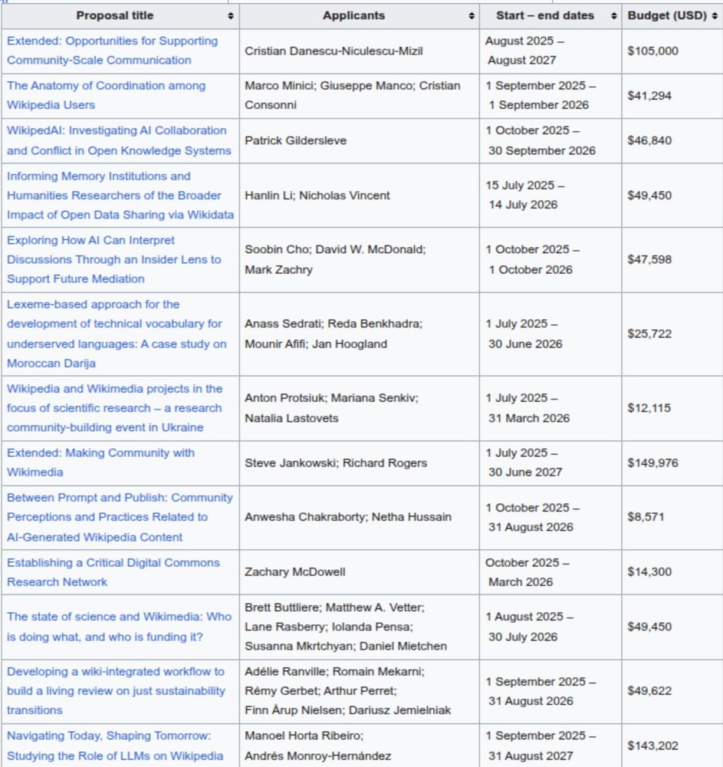Image resolution: width=723 pixels, height=767 pixels.
Task: Select budget cell $143,202
Action: (672, 746)
